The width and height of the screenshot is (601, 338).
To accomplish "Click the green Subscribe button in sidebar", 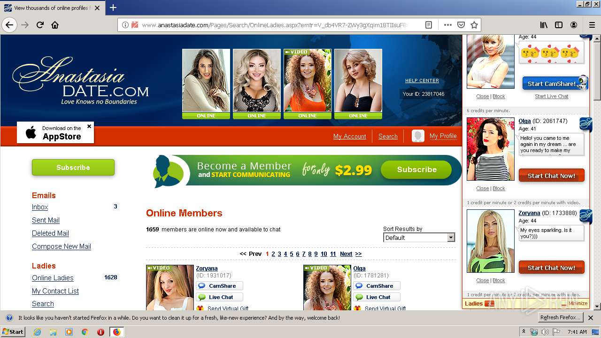I will coord(73,168).
